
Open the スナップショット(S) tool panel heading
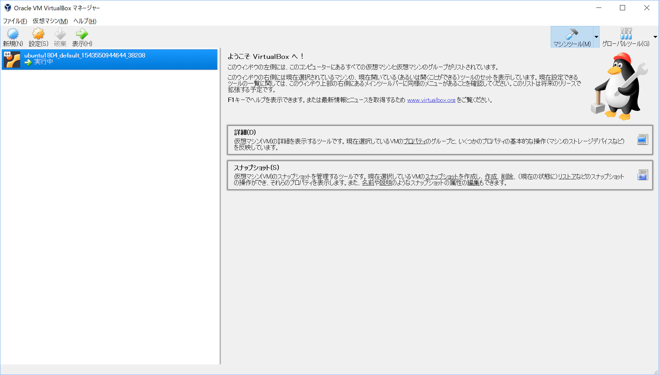[x=256, y=168]
